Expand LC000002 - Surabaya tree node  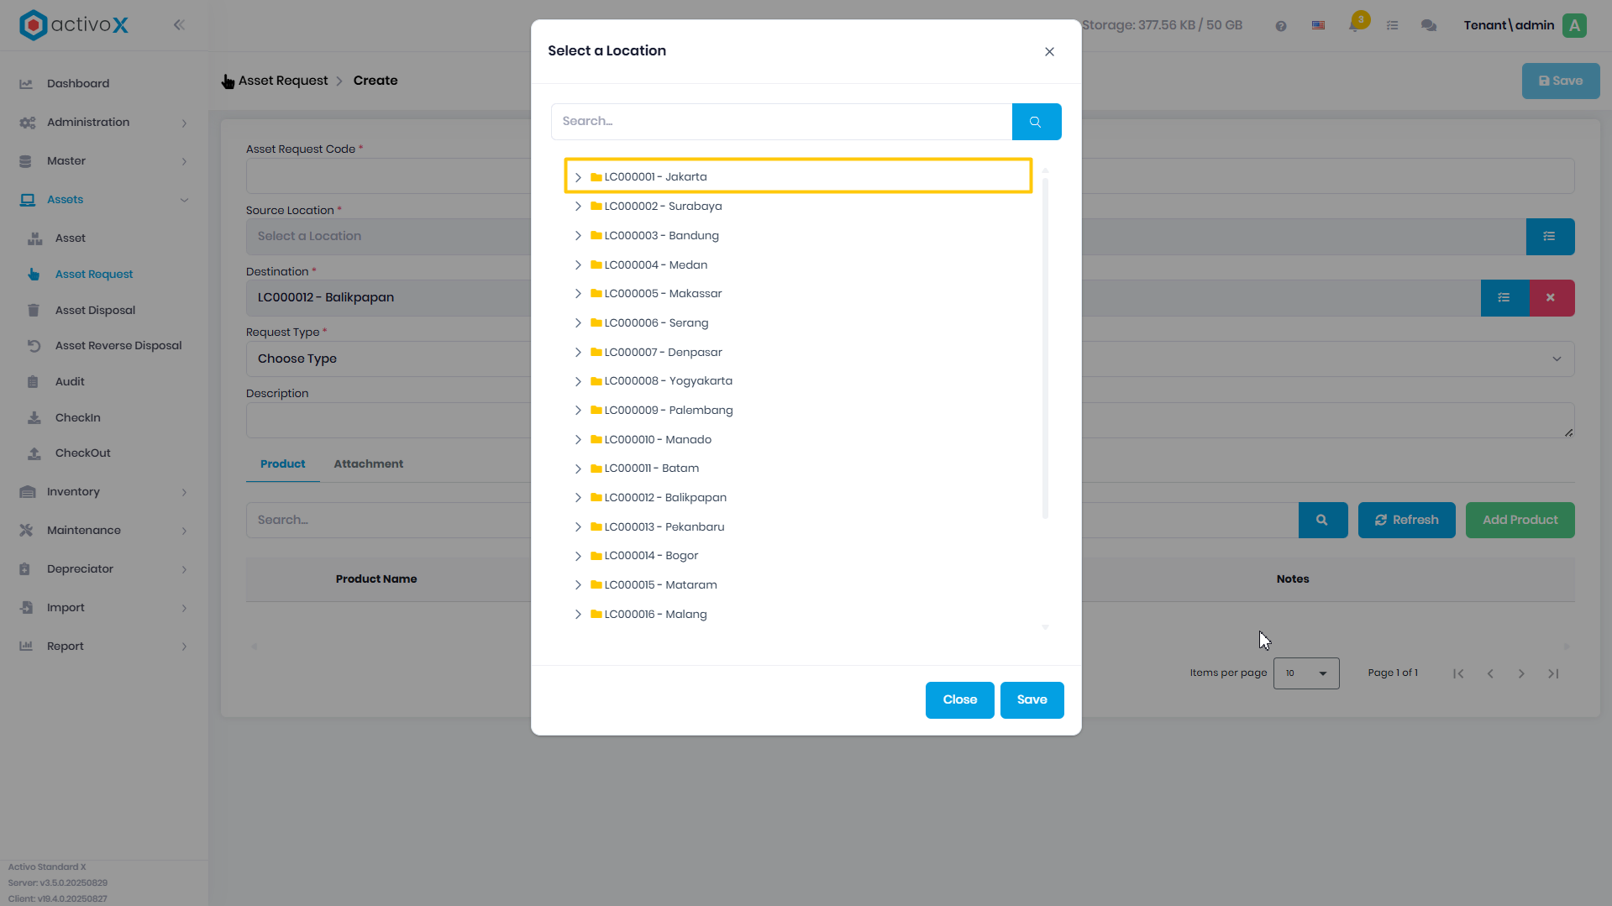(578, 207)
